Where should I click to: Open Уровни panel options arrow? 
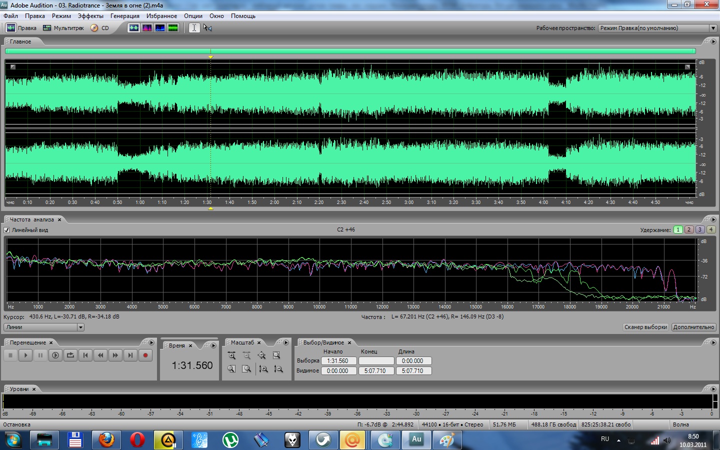tap(713, 389)
